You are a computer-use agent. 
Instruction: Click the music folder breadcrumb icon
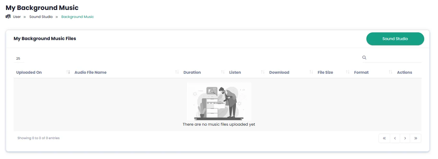[8, 17]
